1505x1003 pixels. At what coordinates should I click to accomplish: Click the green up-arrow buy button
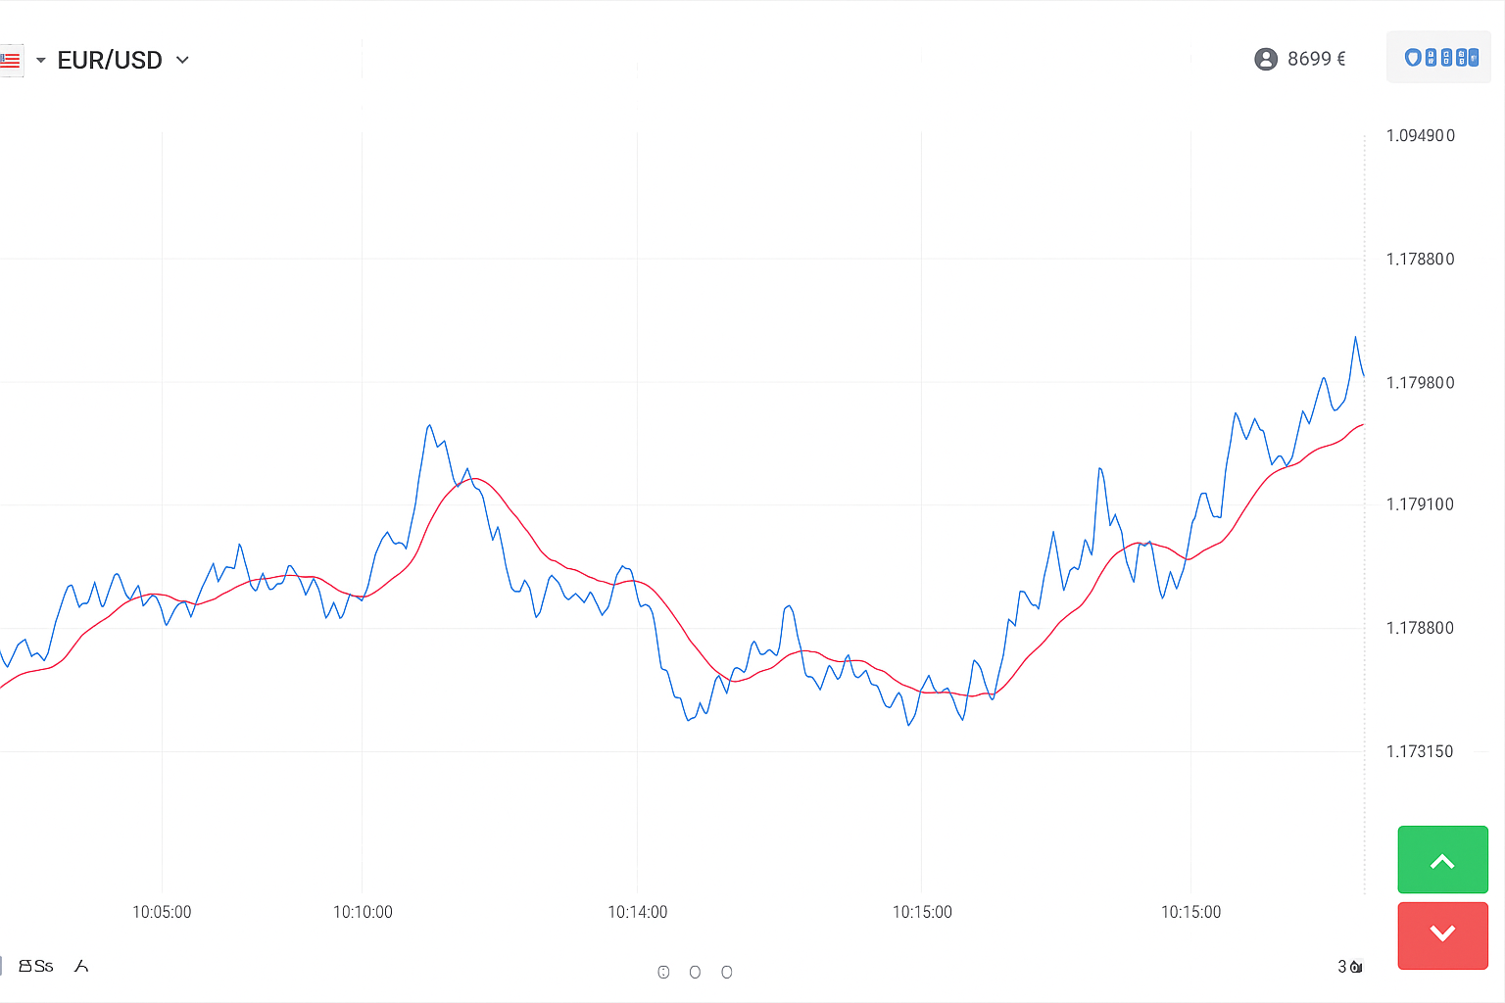[x=1443, y=860]
